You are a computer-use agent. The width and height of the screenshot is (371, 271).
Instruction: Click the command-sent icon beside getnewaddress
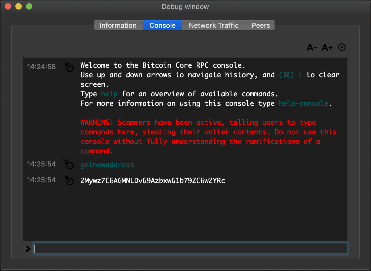pos(69,164)
